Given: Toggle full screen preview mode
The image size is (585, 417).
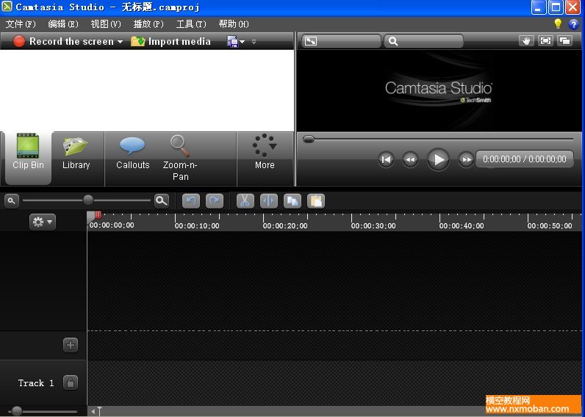Looking at the screenshot, I should (x=545, y=41).
